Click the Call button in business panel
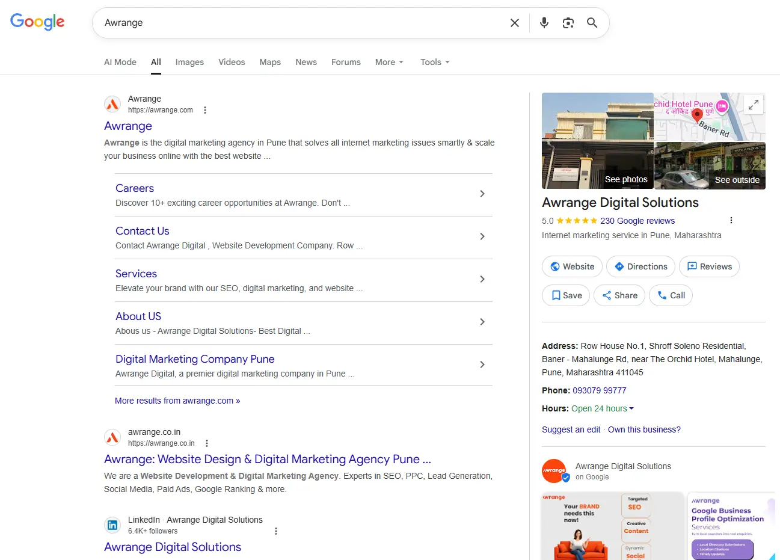 click(671, 295)
